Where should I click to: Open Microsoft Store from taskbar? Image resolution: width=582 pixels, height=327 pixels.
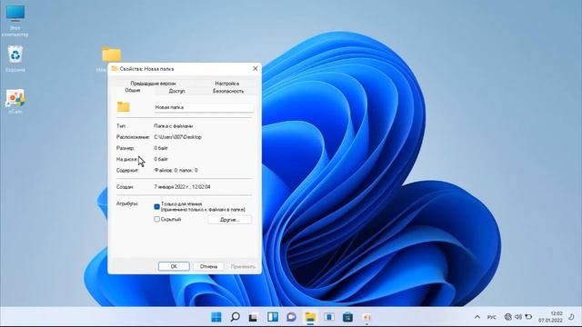347,317
